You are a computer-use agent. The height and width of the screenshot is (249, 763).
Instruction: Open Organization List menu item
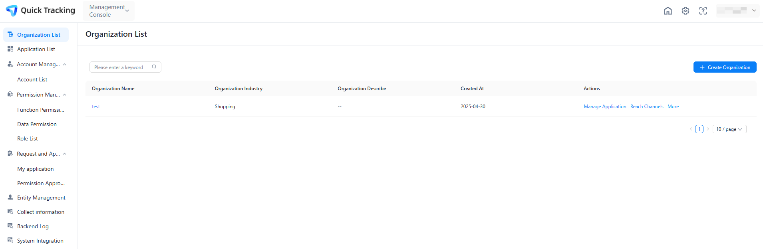[x=36, y=35]
